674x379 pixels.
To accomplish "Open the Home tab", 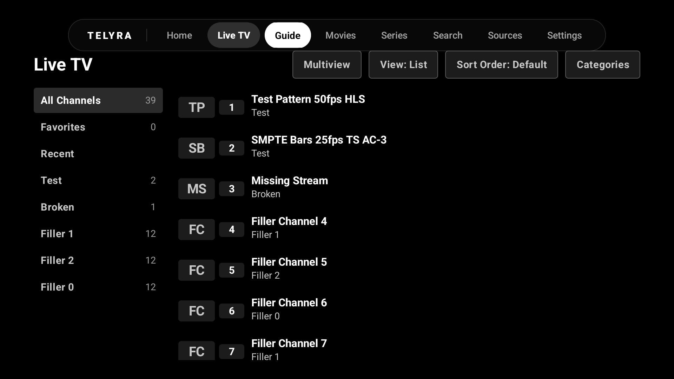I will point(179,35).
